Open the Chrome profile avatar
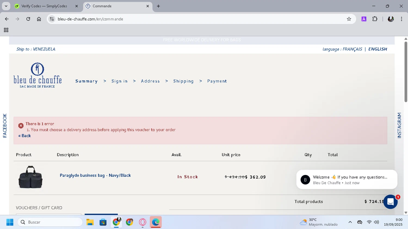This screenshot has width=408, height=229. [x=391, y=19]
